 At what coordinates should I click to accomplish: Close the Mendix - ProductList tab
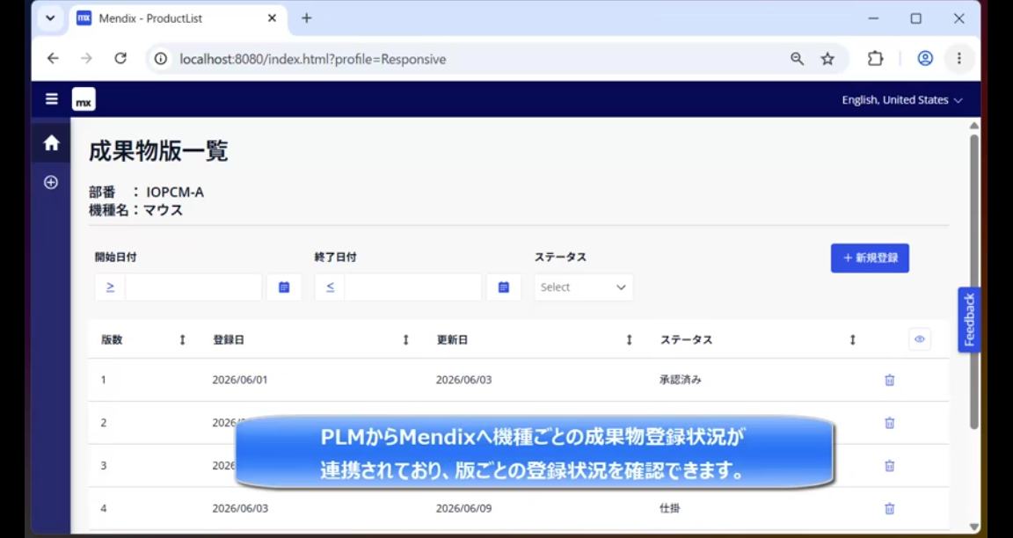[272, 18]
